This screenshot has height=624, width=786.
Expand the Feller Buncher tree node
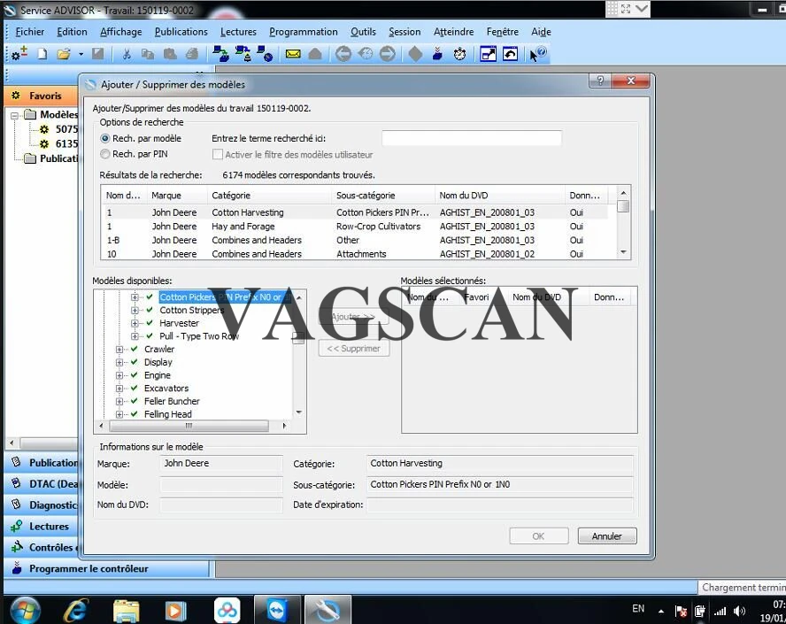119,402
